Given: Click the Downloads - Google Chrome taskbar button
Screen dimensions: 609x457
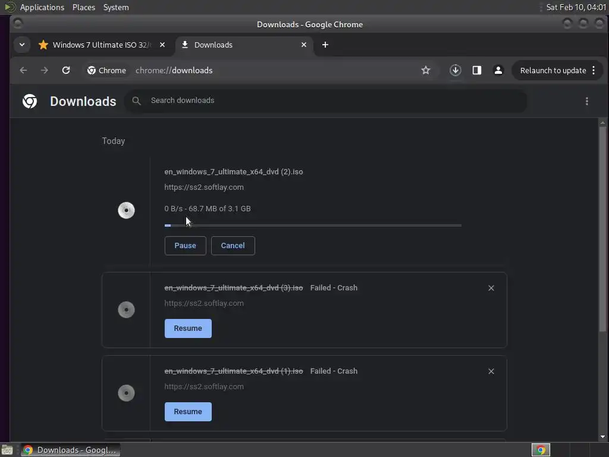Looking at the screenshot, I should [70, 450].
